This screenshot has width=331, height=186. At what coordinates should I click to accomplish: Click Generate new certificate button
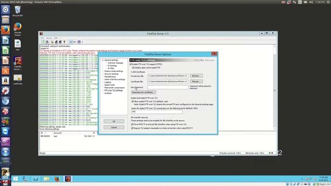[x=143, y=92]
